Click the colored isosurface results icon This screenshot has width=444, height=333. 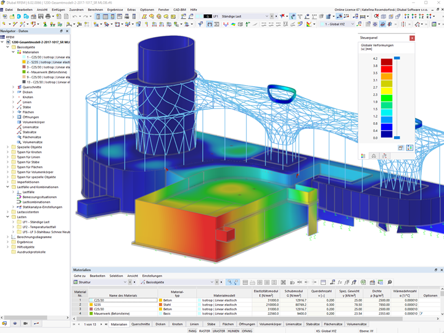[x=233, y=24]
